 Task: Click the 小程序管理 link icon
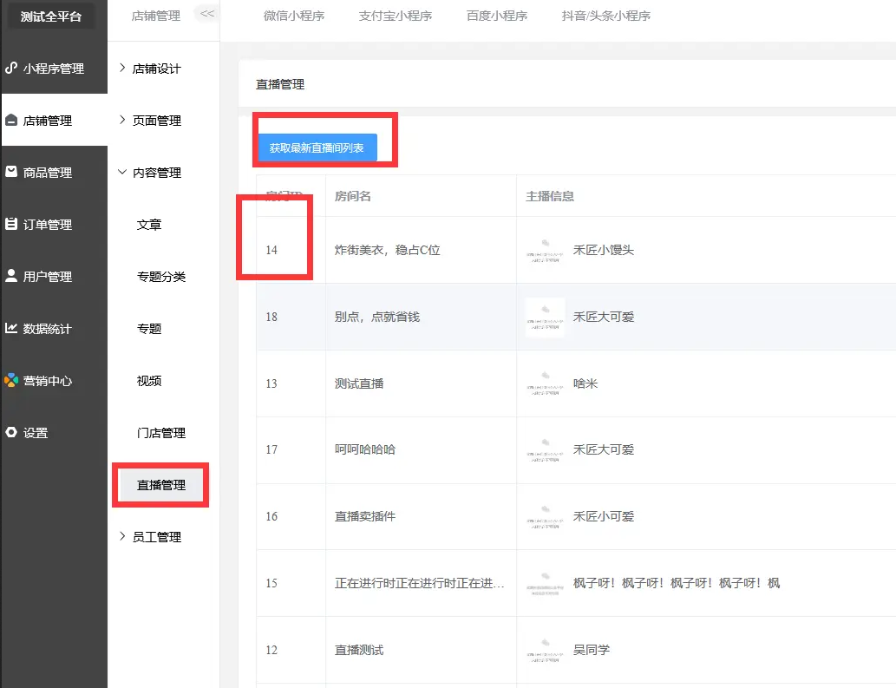click(11, 68)
